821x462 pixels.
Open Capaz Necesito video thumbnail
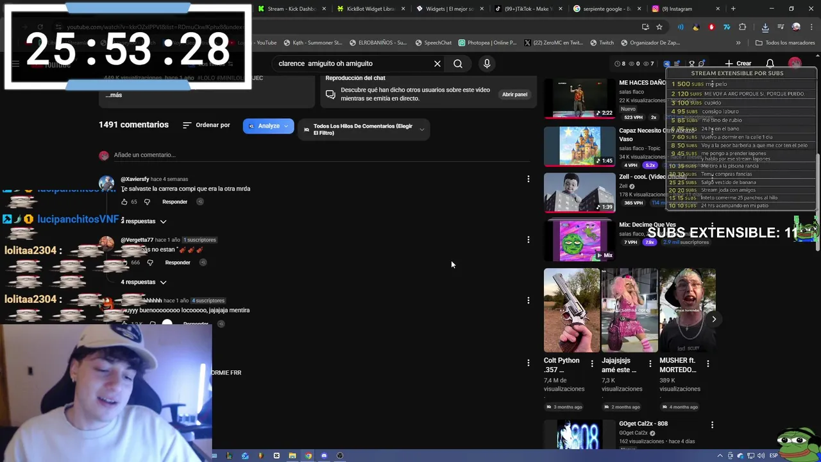pyautogui.click(x=580, y=146)
